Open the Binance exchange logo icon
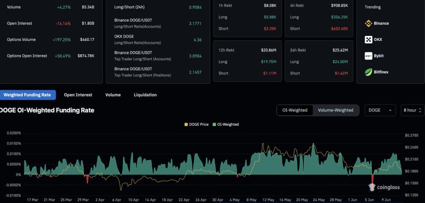Screen dimensions: 425x203 pos(368,23)
